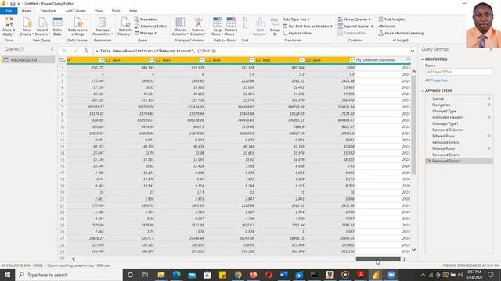
Task: Select the Filtered Rows1 applied step
Action: 444,148
